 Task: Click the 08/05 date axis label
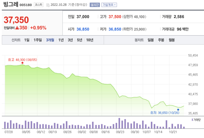tap(26, 132)
